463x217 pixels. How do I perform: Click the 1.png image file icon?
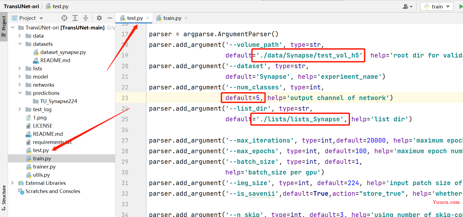click(28, 117)
